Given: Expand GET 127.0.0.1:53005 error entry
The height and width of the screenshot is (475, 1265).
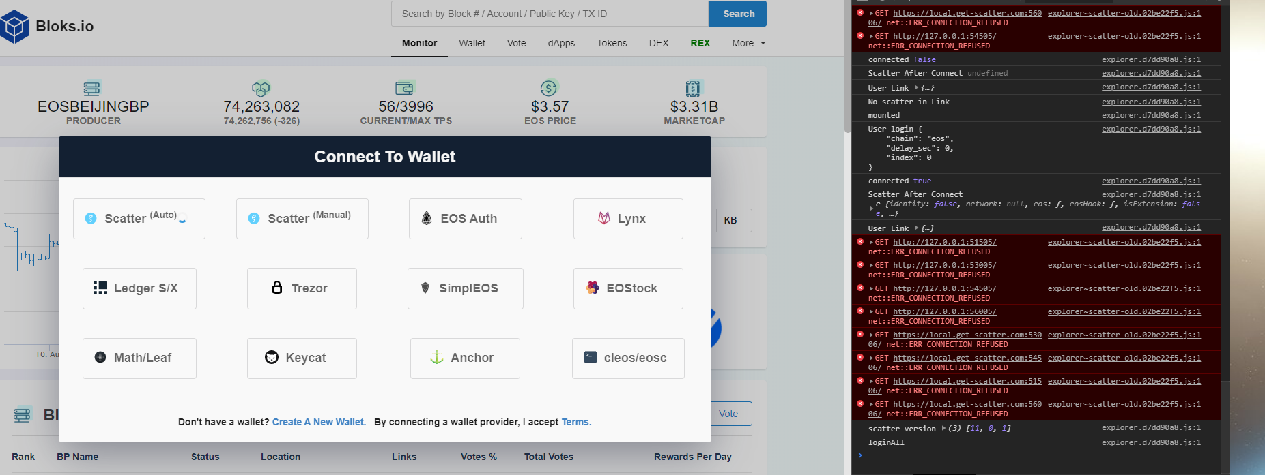Looking at the screenshot, I should (x=871, y=265).
